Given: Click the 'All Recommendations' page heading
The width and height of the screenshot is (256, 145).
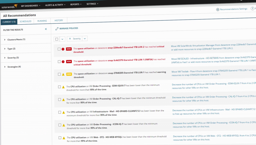Looking at the screenshot, I should (19, 15).
